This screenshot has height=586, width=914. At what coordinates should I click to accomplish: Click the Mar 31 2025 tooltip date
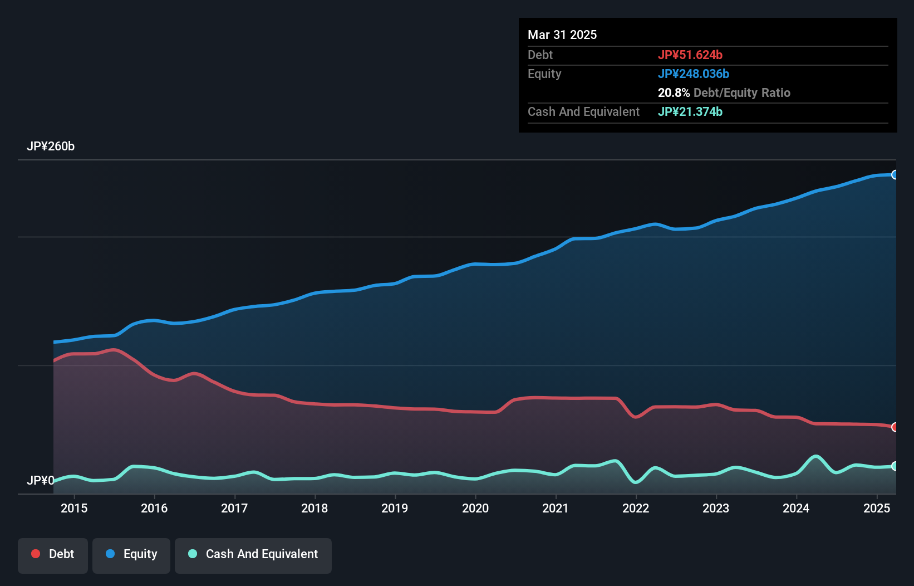pyautogui.click(x=562, y=35)
